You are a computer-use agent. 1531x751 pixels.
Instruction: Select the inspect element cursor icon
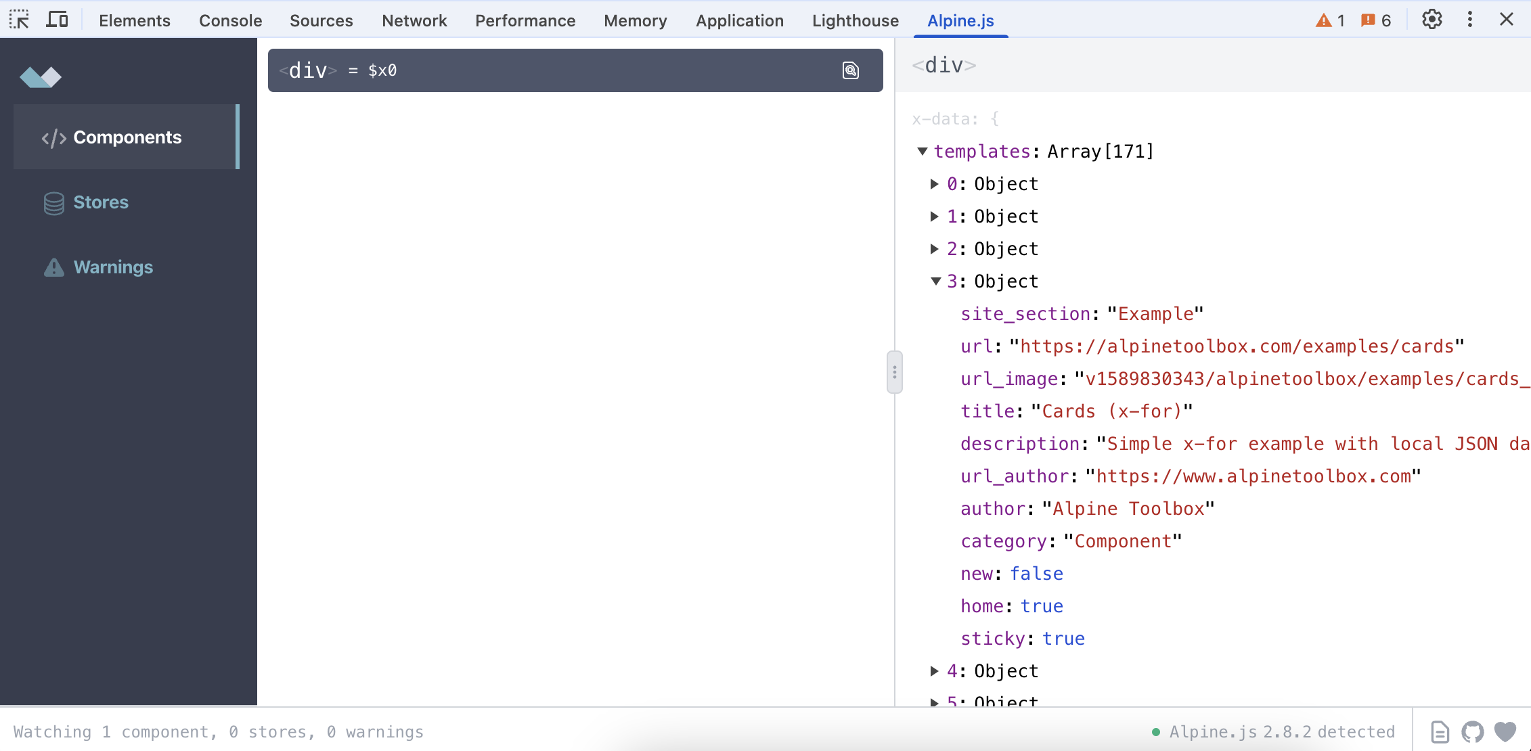(x=20, y=20)
